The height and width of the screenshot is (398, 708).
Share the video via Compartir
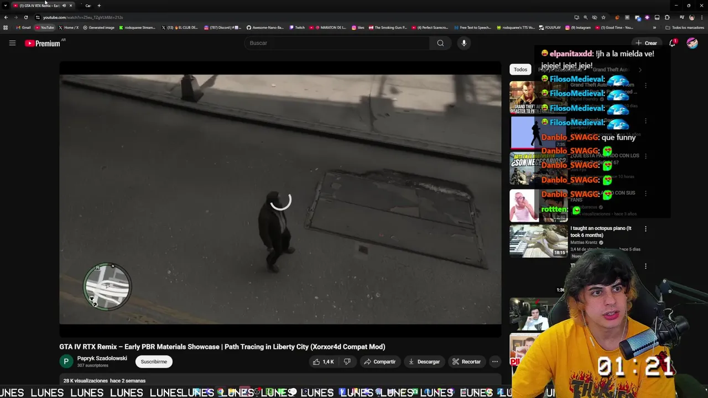(x=379, y=362)
